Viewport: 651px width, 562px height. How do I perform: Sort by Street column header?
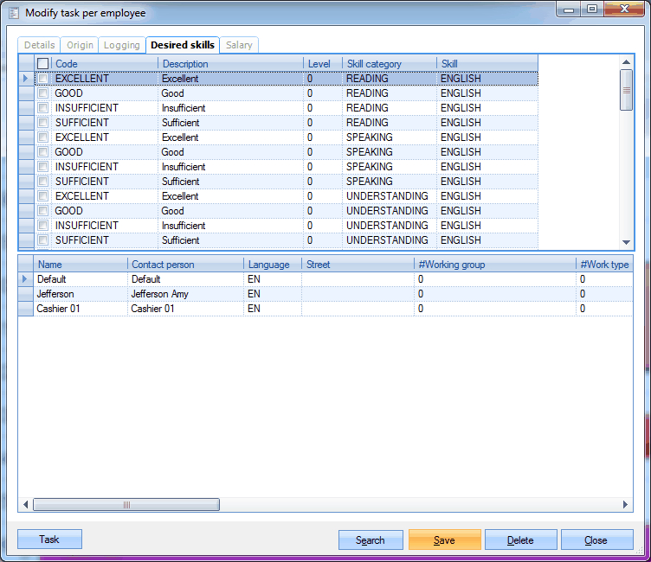358,265
